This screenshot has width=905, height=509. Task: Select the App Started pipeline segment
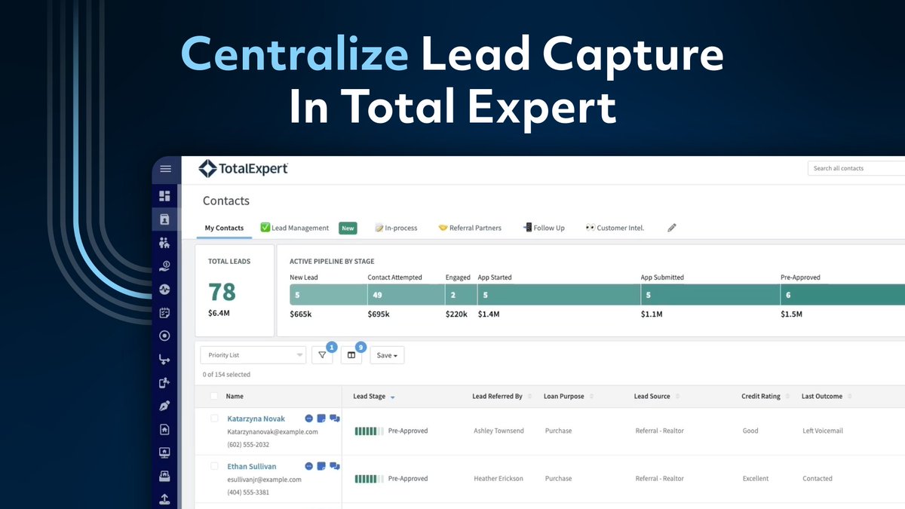pos(559,295)
